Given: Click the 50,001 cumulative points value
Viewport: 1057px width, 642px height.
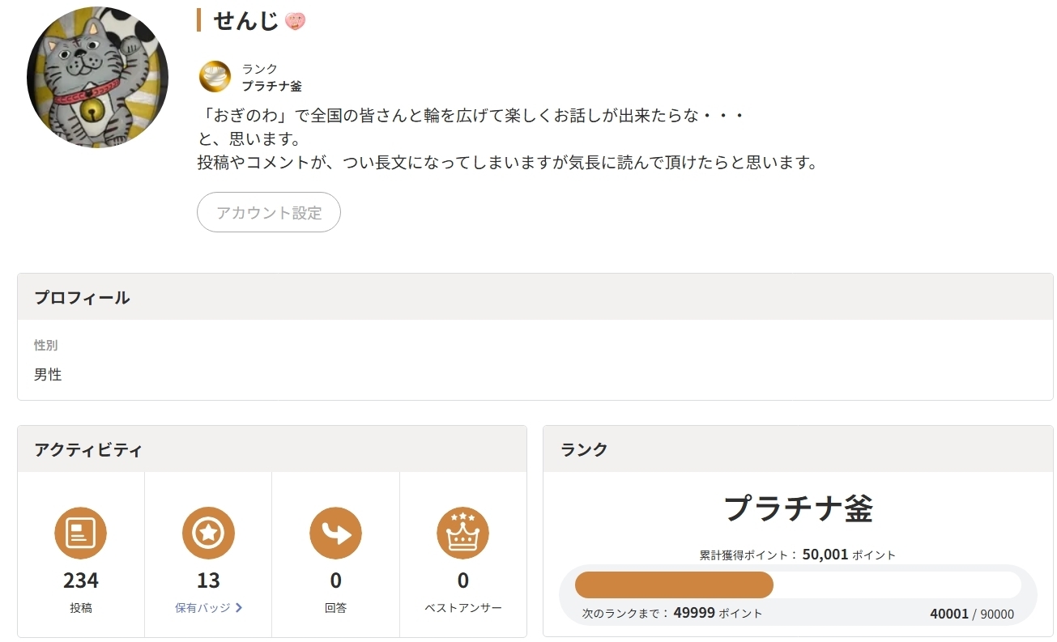Looking at the screenshot, I should 825,555.
